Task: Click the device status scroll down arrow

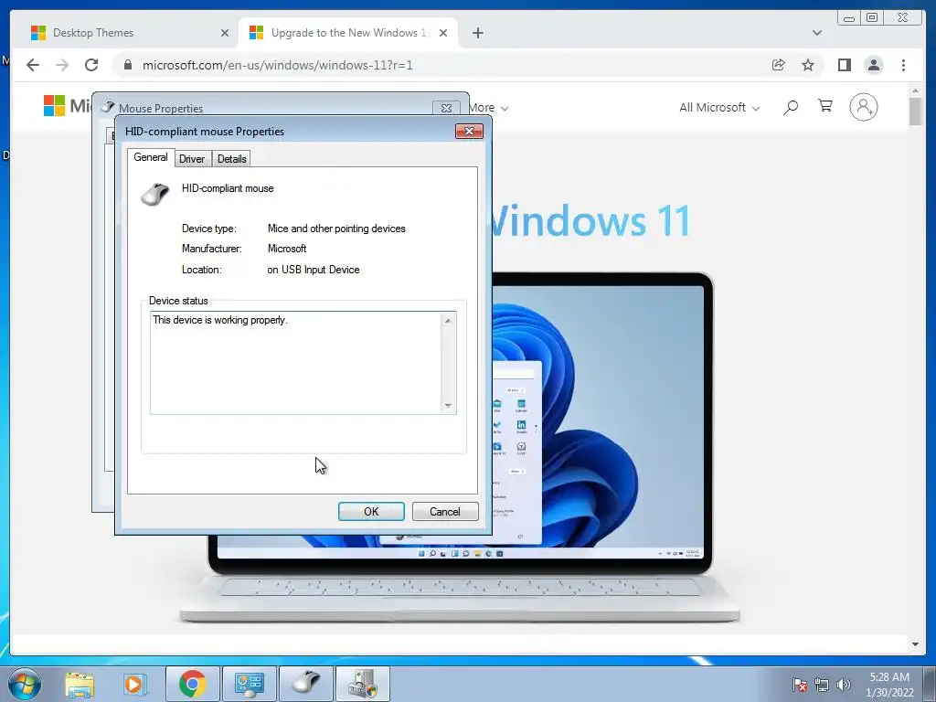Action: (x=448, y=406)
